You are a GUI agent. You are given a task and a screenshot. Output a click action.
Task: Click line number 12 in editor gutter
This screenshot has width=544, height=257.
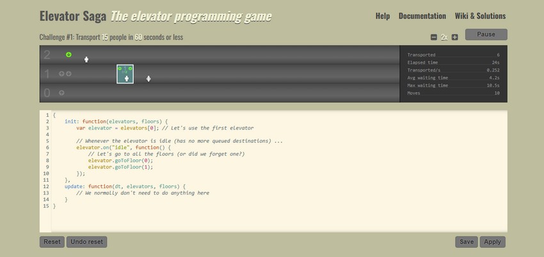point(46,186)
